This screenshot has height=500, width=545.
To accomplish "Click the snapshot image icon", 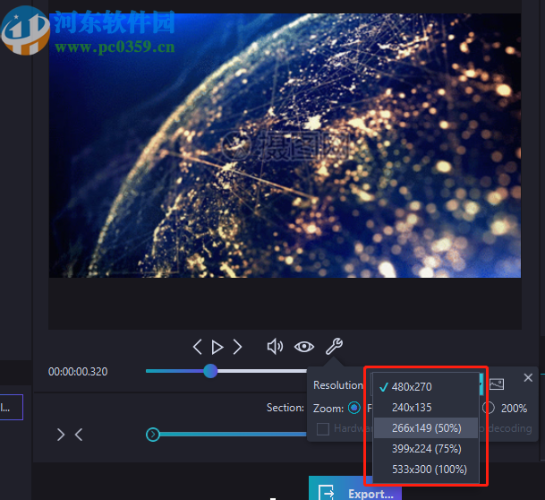I will click(x=497, y=384).
